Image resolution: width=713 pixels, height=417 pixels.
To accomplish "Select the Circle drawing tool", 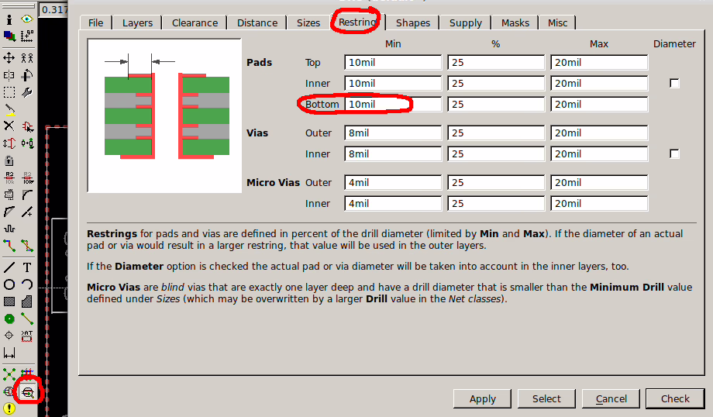I will click(9, 284).
